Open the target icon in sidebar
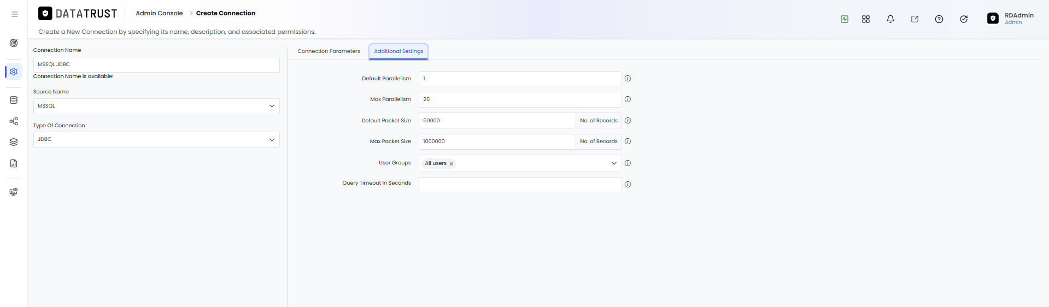The height and width of the screenshot is (307, 1049). coord(14,43)
